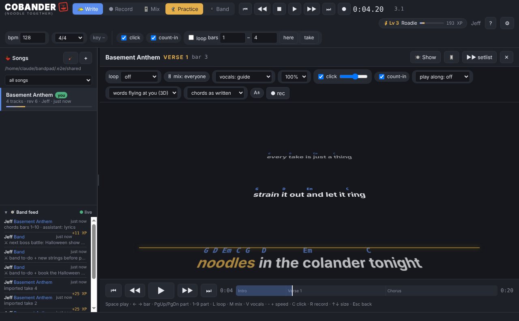
Task: Open the chords as written dropdown
Action: (215, 93)
